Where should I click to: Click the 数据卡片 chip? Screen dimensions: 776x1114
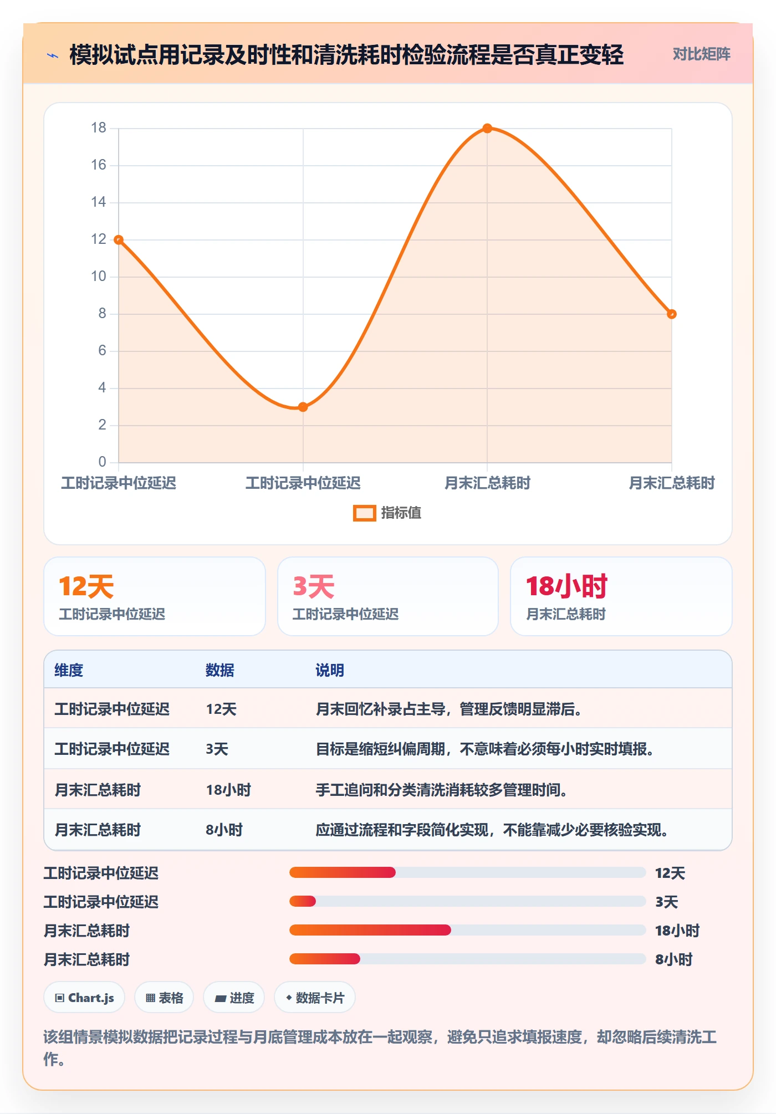coord(315,998)
